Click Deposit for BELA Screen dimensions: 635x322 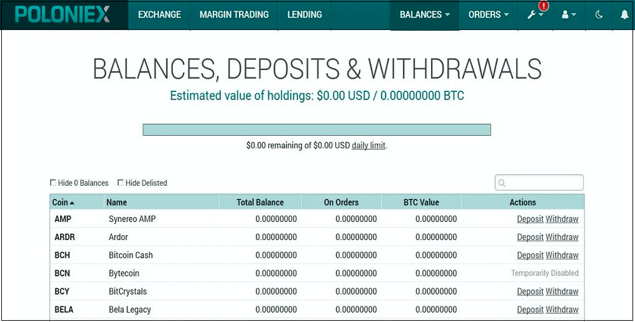click(x=530, y=309)
